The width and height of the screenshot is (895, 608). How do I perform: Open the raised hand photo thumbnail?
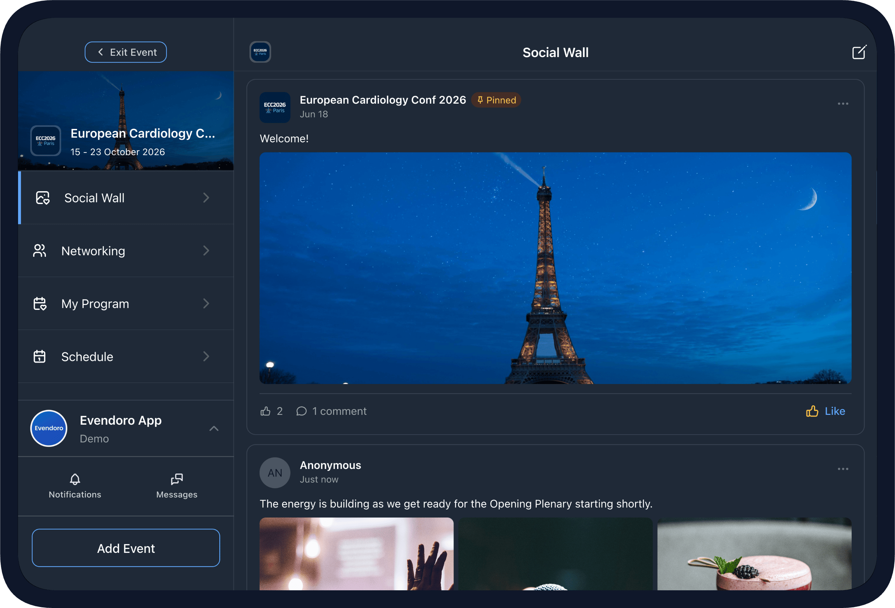357,554
